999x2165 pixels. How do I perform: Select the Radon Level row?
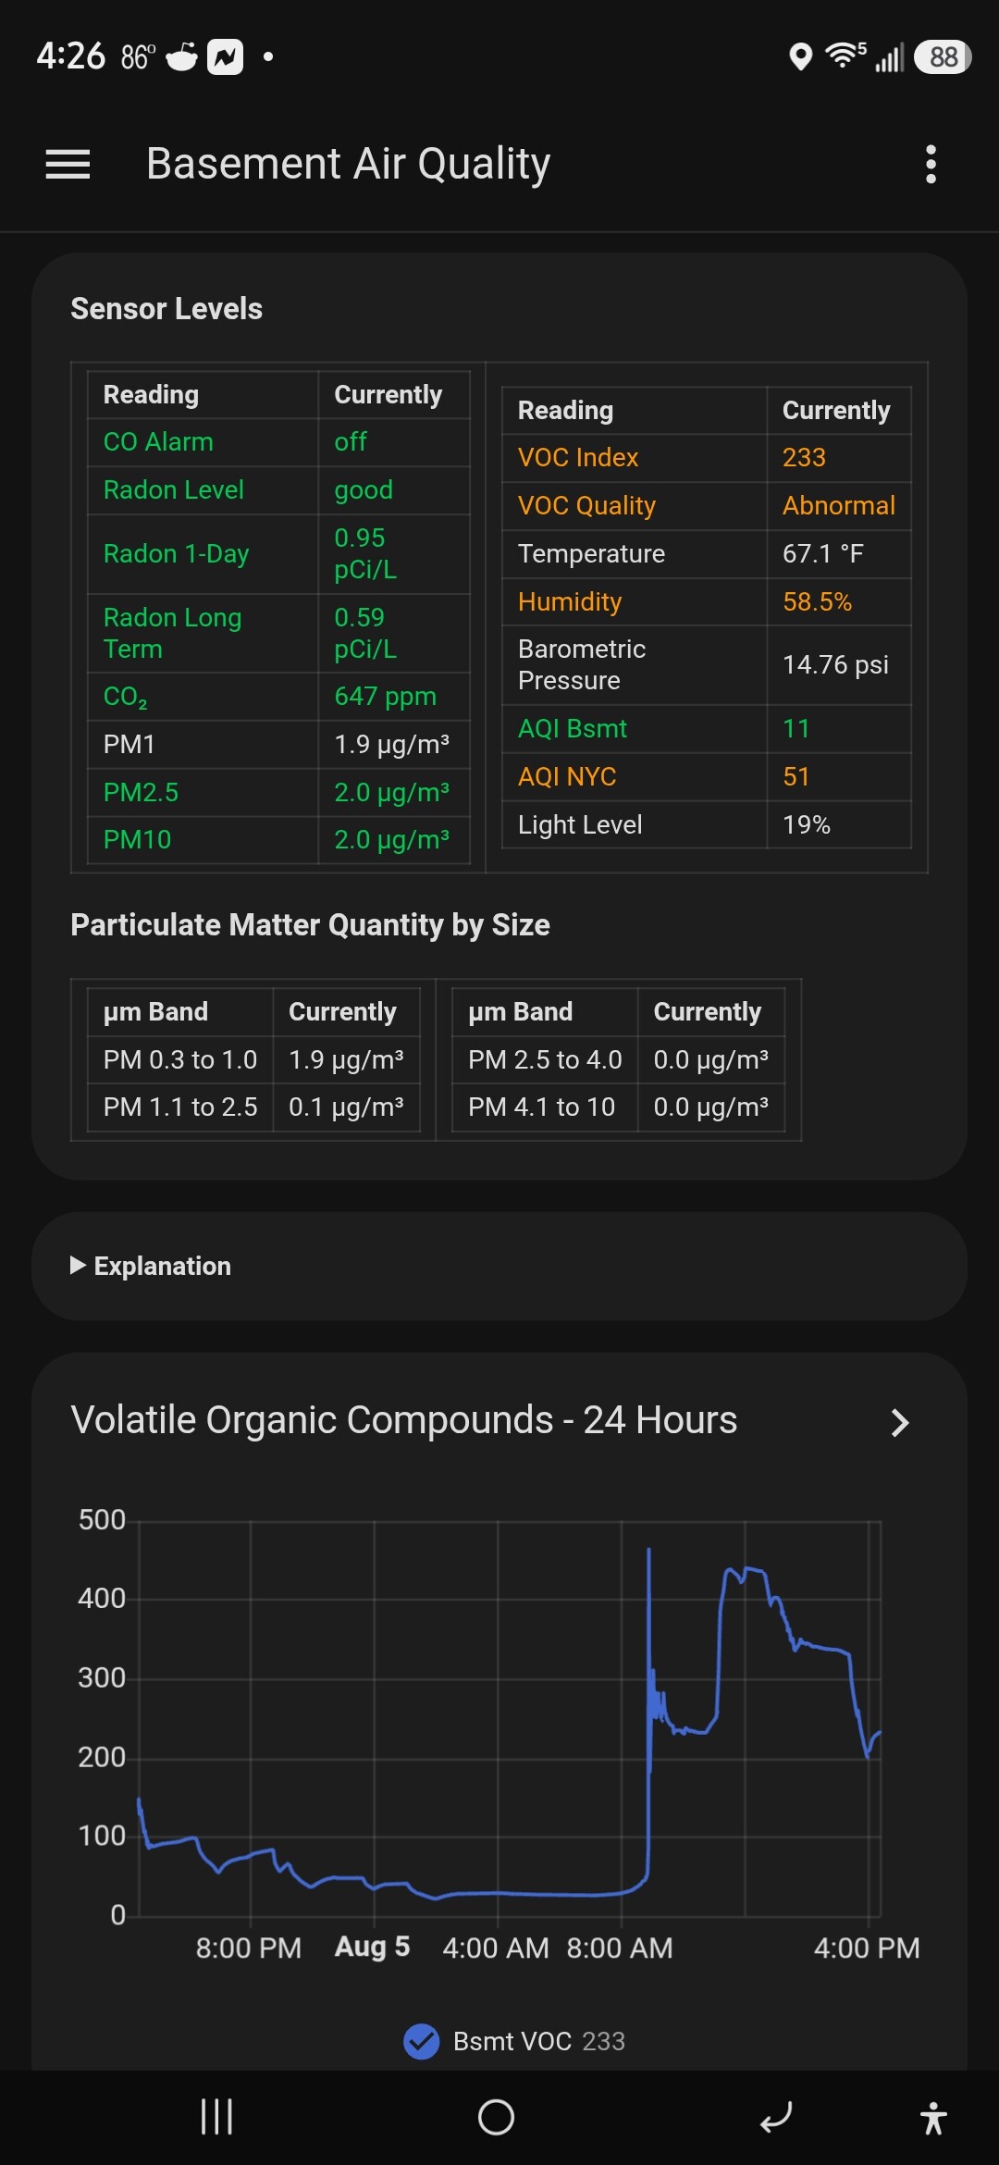click(x=278, y=490)
